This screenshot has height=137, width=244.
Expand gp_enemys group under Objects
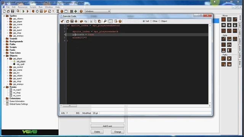(x=8, y=84)
